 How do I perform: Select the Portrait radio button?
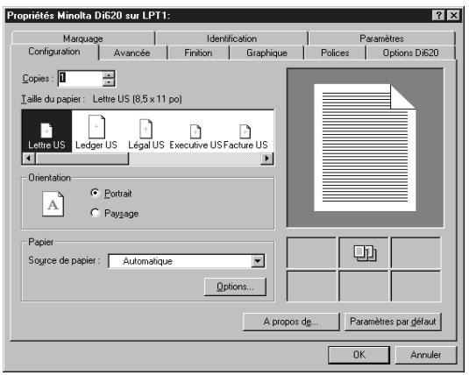coord(95,193)
